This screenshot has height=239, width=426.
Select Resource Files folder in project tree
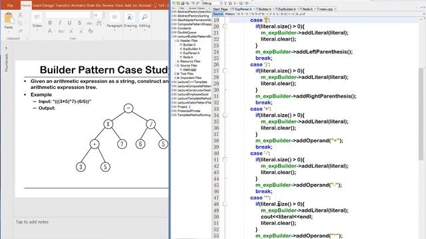[x=190, y=62]
